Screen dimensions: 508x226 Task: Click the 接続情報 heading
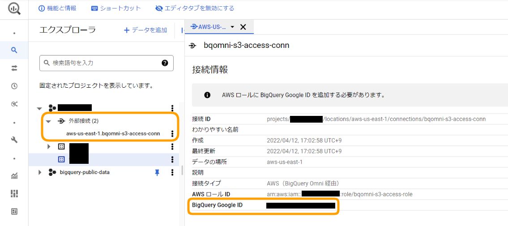209,70
